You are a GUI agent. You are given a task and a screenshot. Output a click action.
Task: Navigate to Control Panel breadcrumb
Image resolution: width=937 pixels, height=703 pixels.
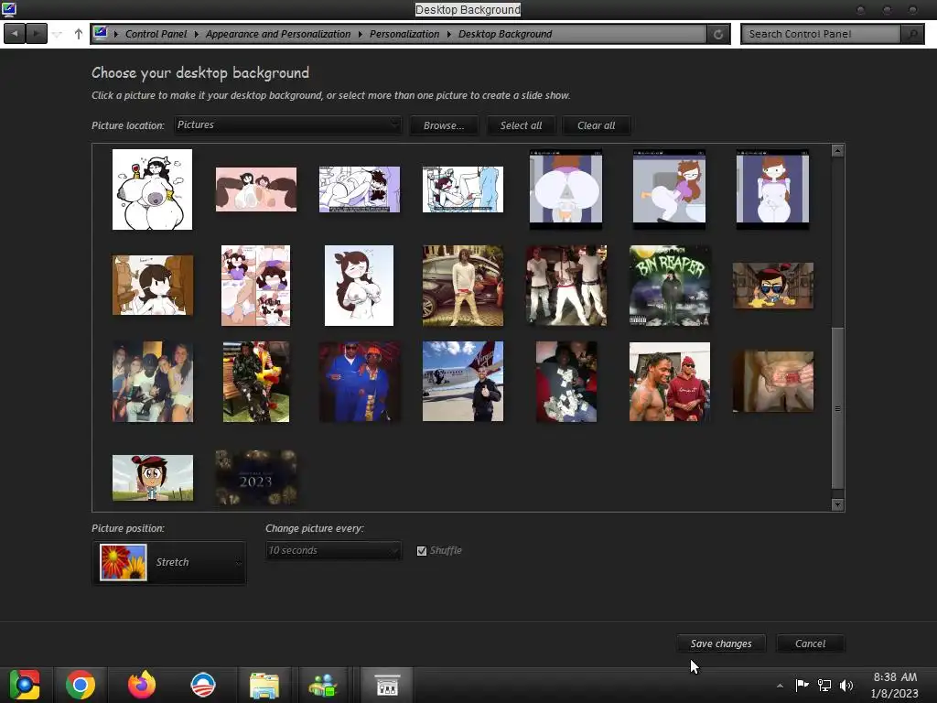click(156, 34)
